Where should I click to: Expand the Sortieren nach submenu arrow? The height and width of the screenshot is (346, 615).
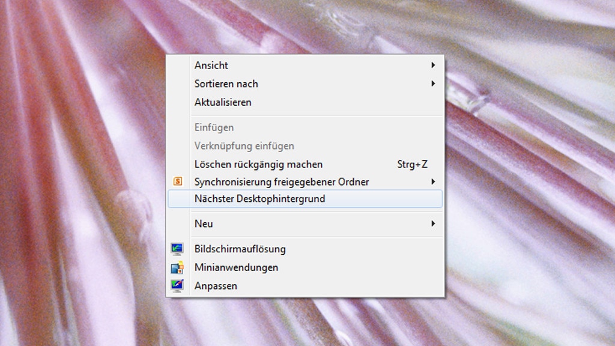click(433, 83)
